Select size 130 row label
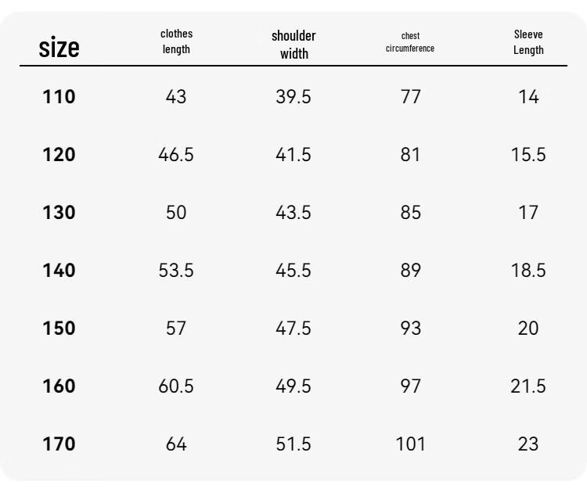Viewport: 587px width, 492px height. [59, 212]
